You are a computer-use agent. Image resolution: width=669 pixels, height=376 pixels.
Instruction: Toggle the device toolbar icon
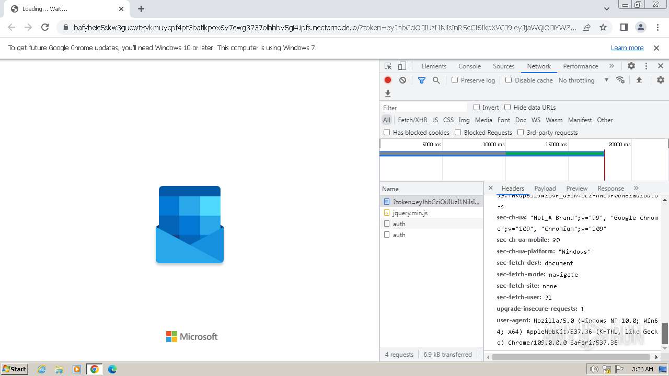click(402, 66)
